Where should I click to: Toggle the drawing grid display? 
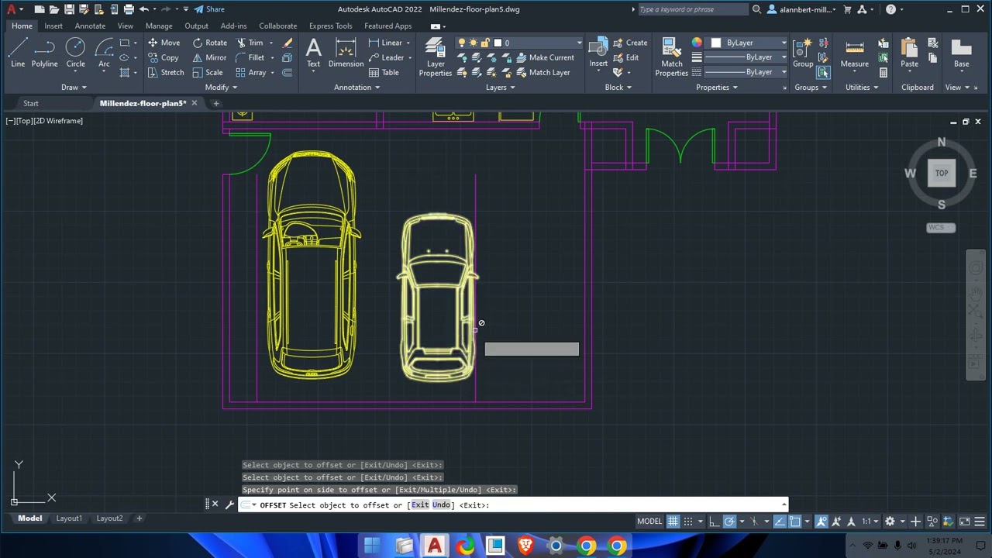673,522
